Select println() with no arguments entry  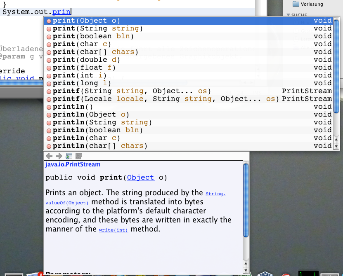click(x=189, y=107)
